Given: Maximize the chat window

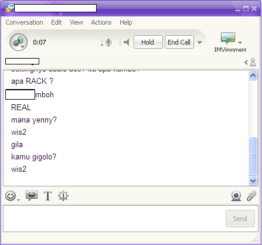Looking at the screenshot, I should [246, 9].
